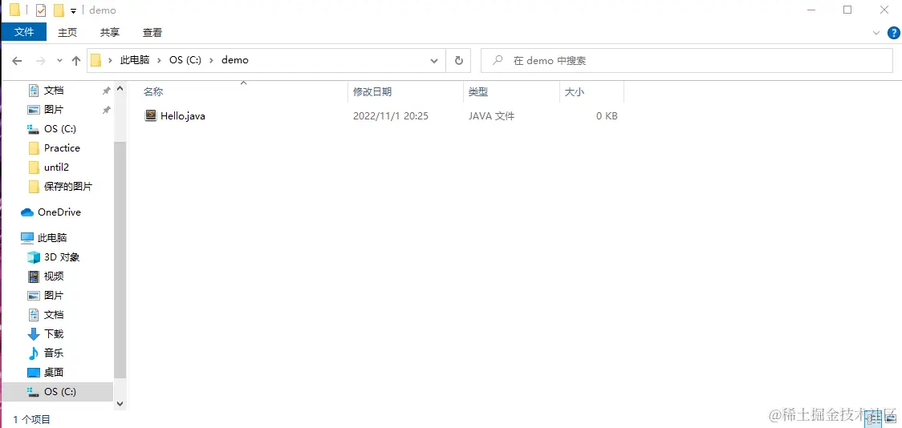Click the 视频 film icon

click(34, 277)
